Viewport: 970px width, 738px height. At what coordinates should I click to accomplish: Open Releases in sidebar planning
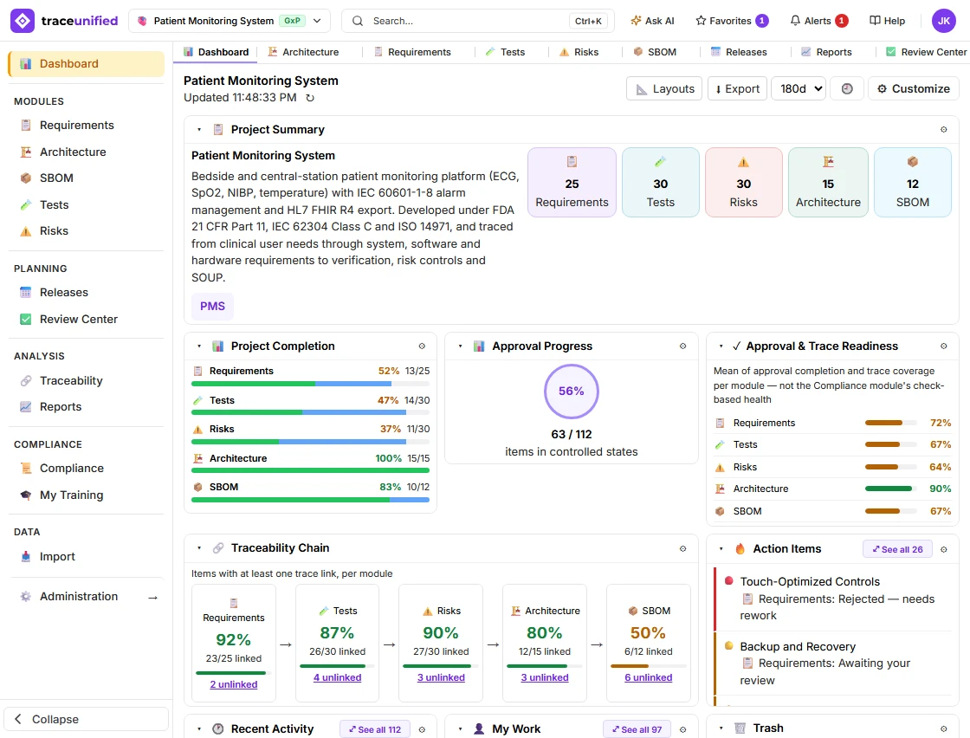pos(86,293)
